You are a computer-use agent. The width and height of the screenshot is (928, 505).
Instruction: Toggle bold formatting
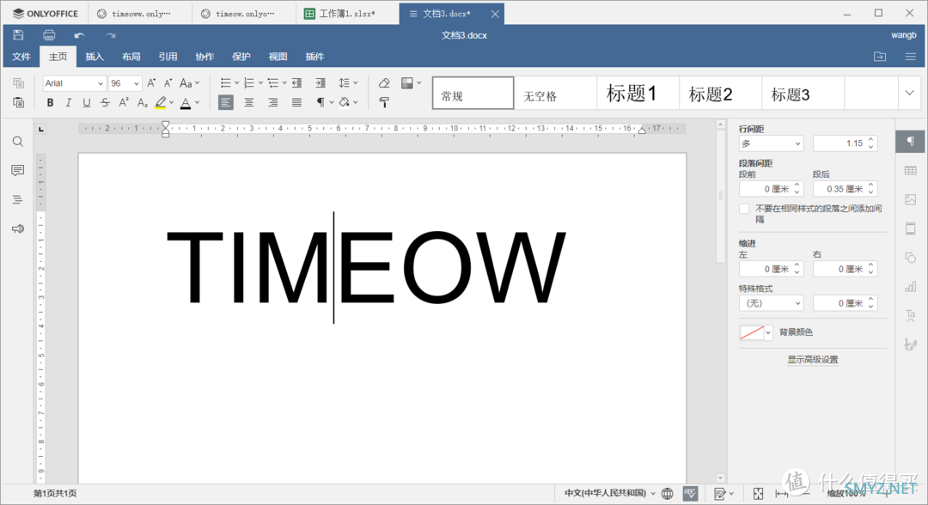(x=51, y=102)
